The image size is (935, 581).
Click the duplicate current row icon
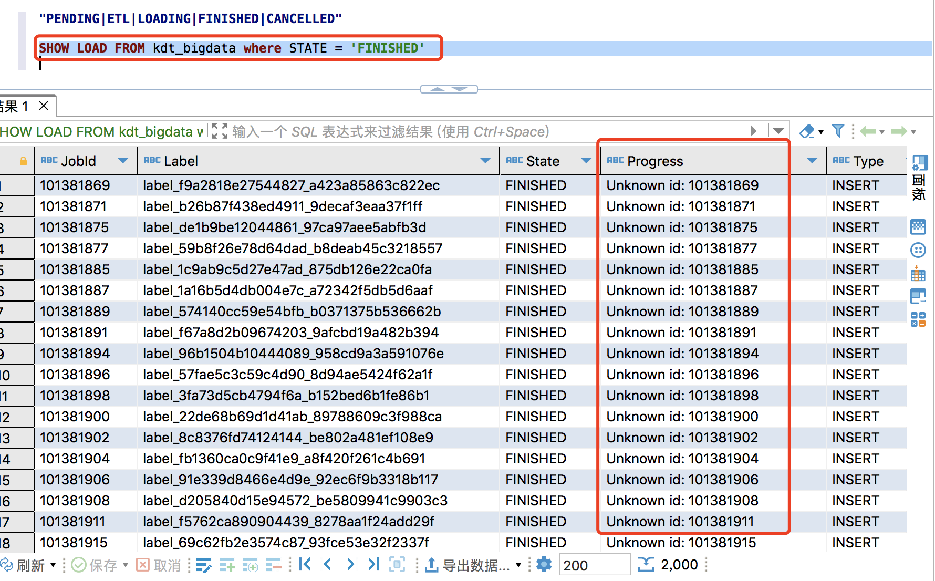point(250,565)
